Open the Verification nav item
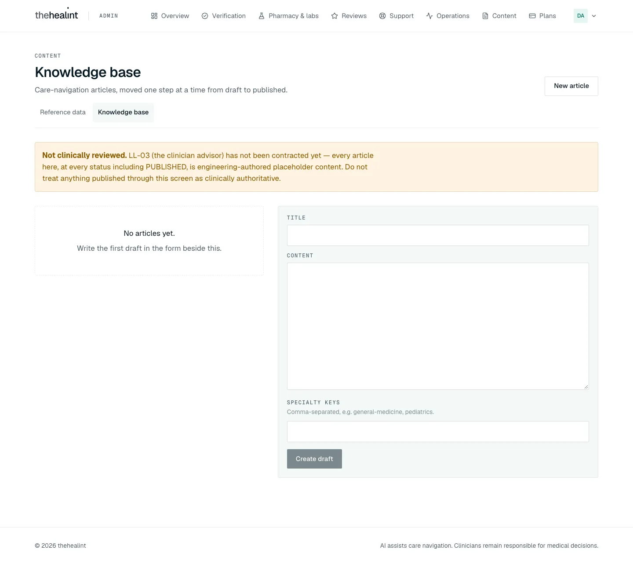Image resolution: width=633 pixels, height=564 pixels. coord(224,16)
